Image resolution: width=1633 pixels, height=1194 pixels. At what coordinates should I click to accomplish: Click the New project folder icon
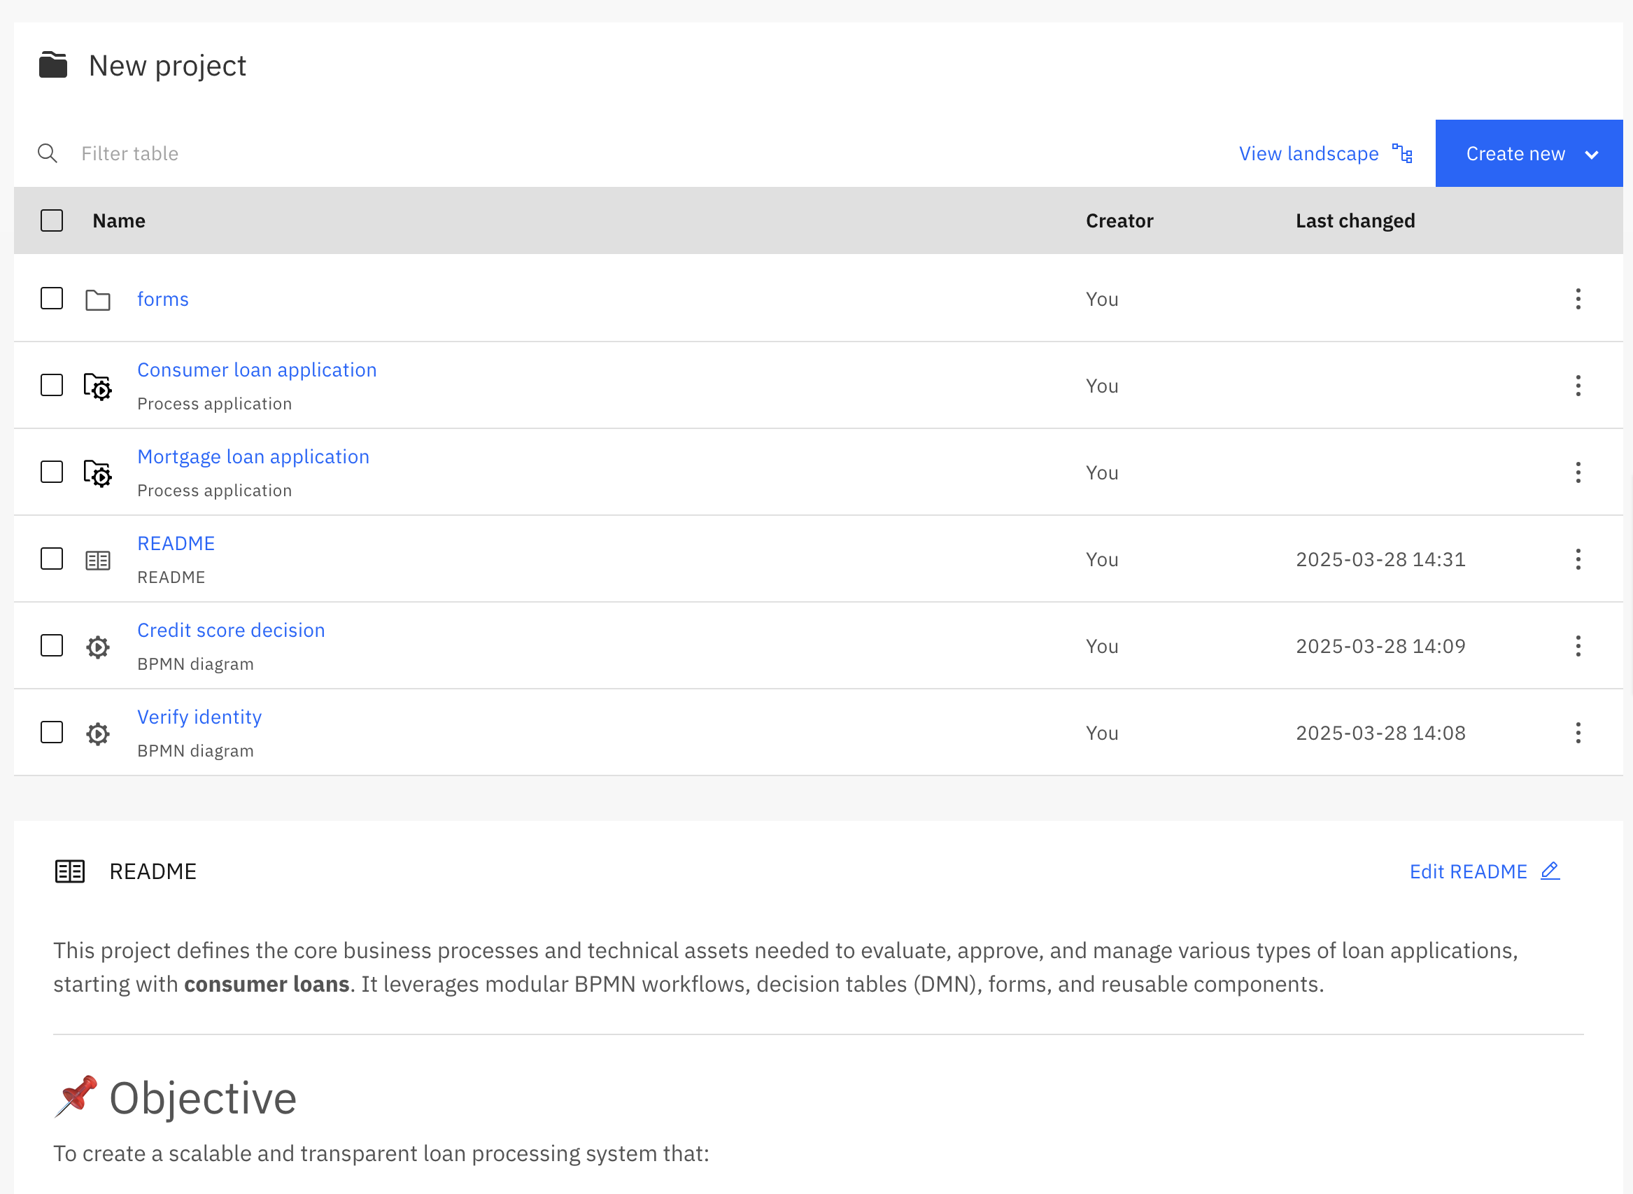(x=52, y=64)
